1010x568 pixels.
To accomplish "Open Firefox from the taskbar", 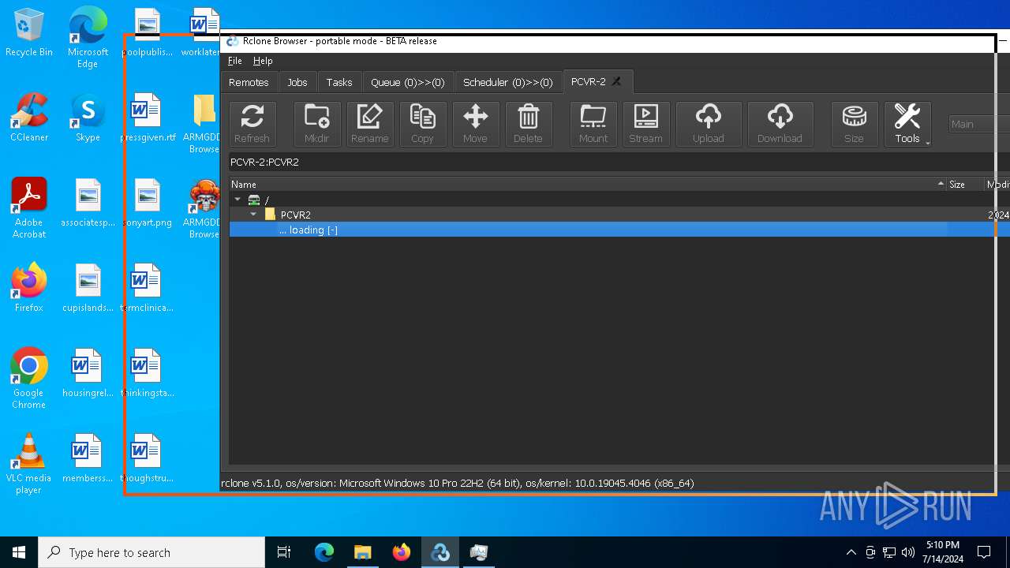I will [402, 552].
